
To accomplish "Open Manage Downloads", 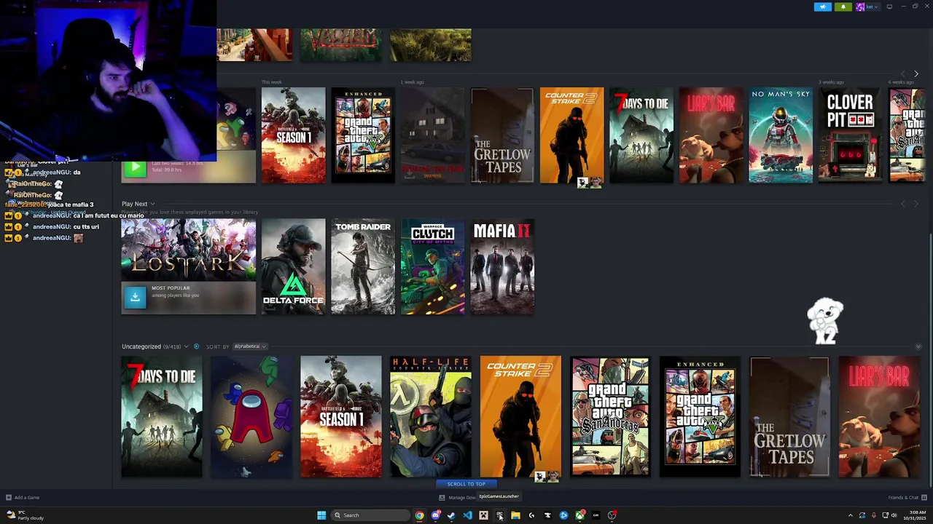I will [458, 498].
